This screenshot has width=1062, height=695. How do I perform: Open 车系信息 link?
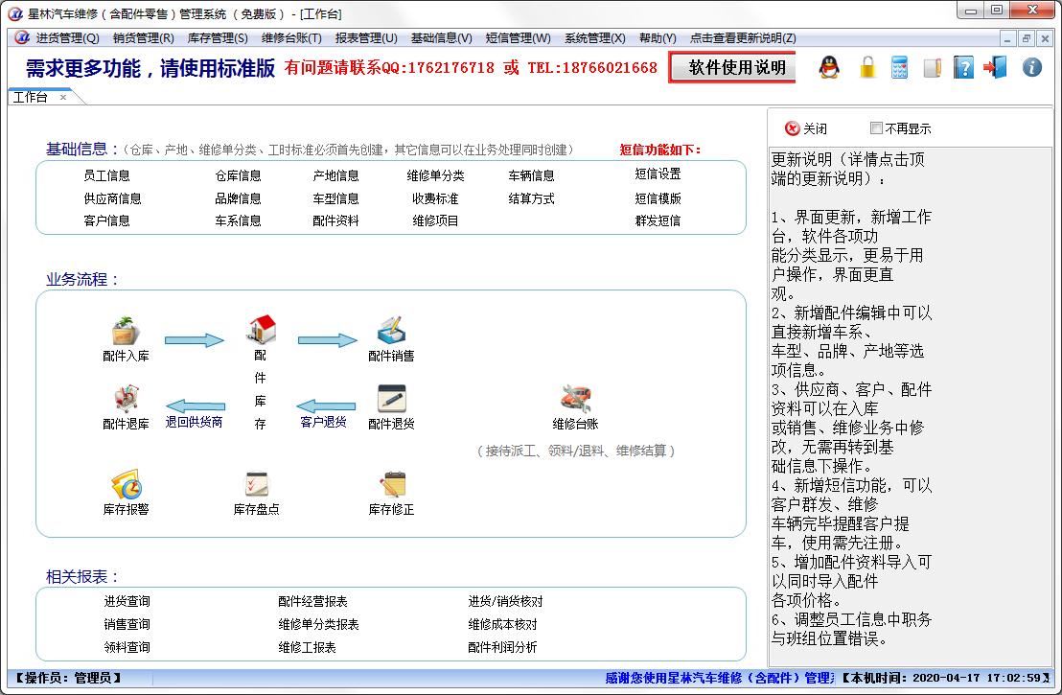[x=238, y=220]
